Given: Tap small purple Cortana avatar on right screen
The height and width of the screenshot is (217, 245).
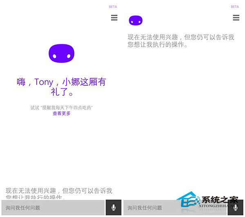Looking at the screenshot, I should point(136,20).
